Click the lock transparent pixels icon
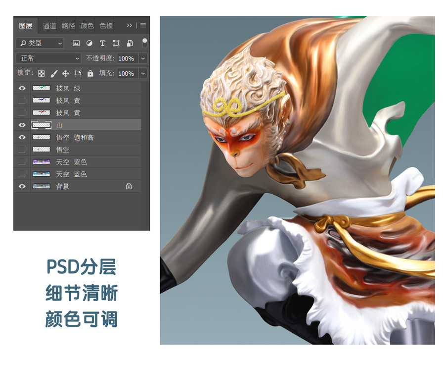 click(x=42, y=74)
